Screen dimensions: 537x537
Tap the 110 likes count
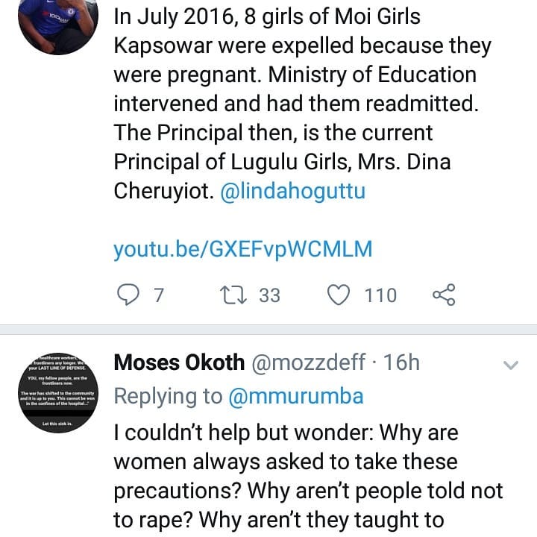(x=380, y=296)
